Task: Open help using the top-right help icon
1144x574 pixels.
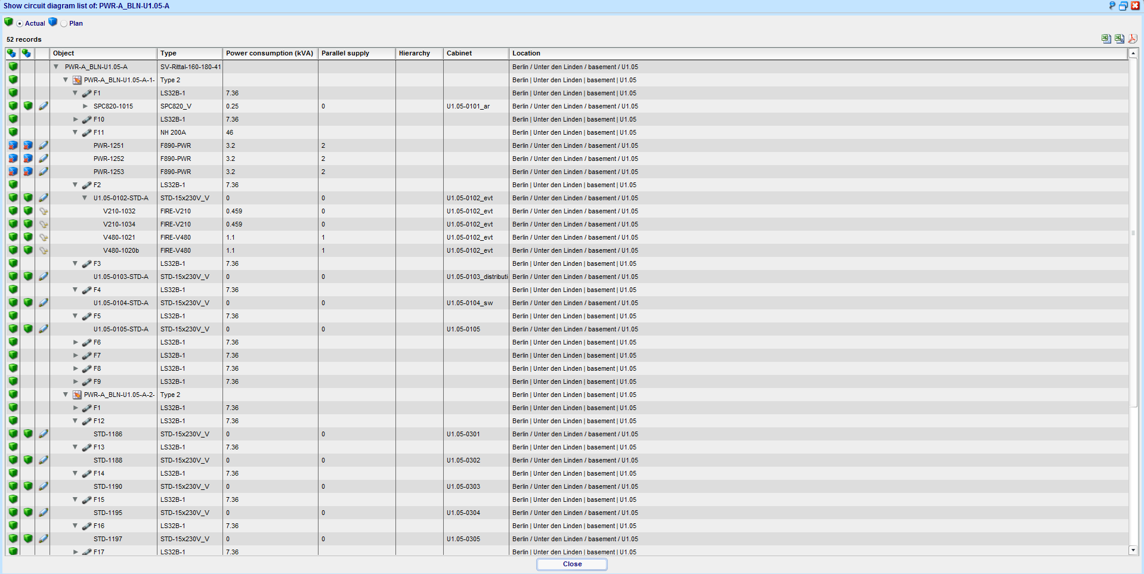Action: coord(1112,5)
